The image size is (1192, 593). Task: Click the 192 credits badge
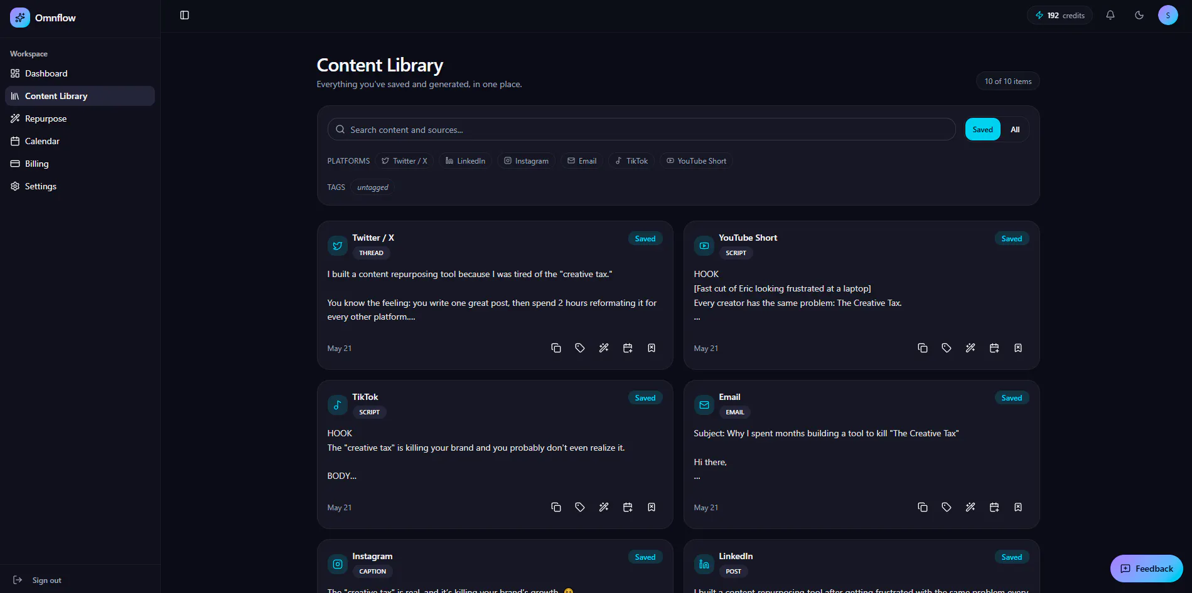tap(1060, 15)
